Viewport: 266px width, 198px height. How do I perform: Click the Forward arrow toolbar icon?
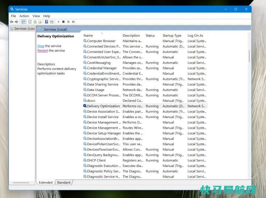pos(17,22)
